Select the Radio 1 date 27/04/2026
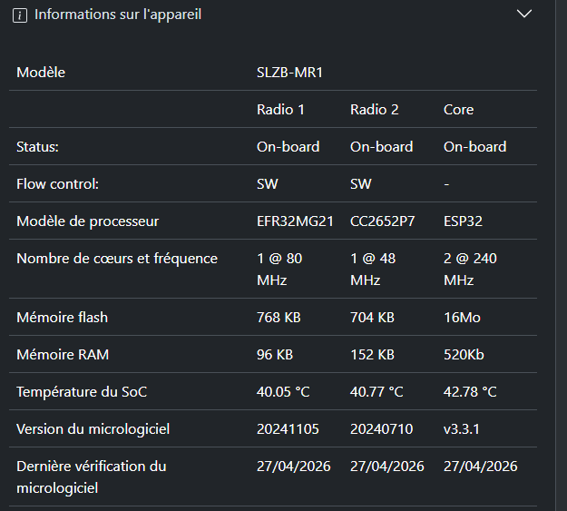 click(x=294, y=467)
